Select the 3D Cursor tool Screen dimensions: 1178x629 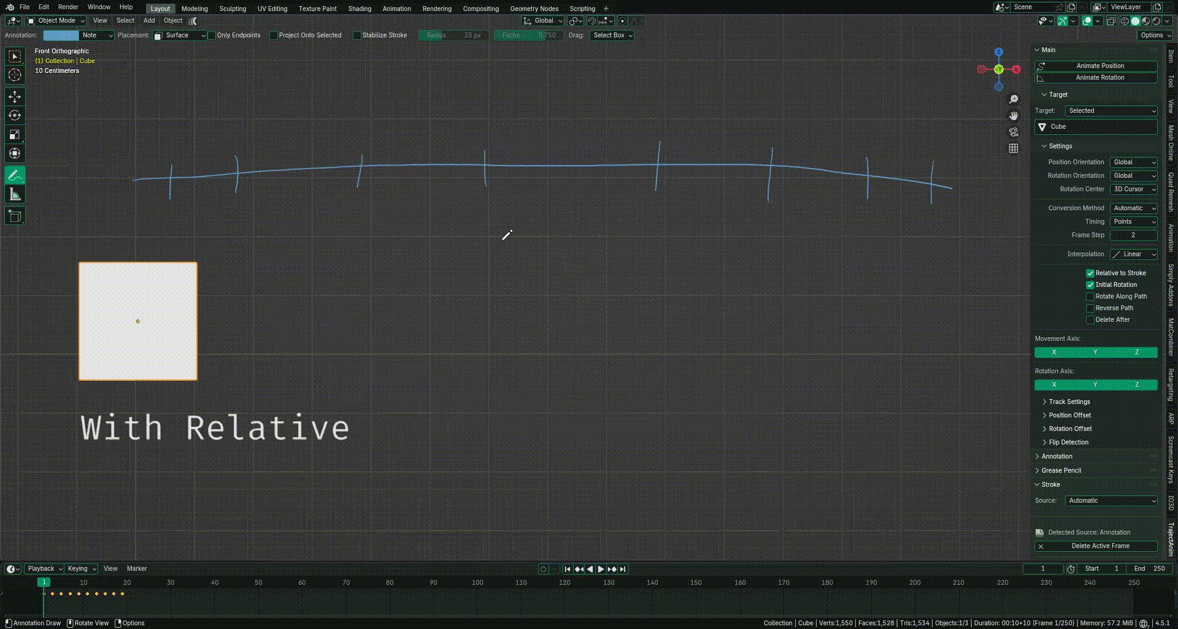coord(15,75)
